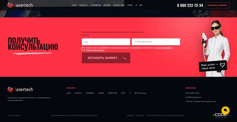
Task: Open the footer catalog link COMBINE
Action: tap(90, 93)
